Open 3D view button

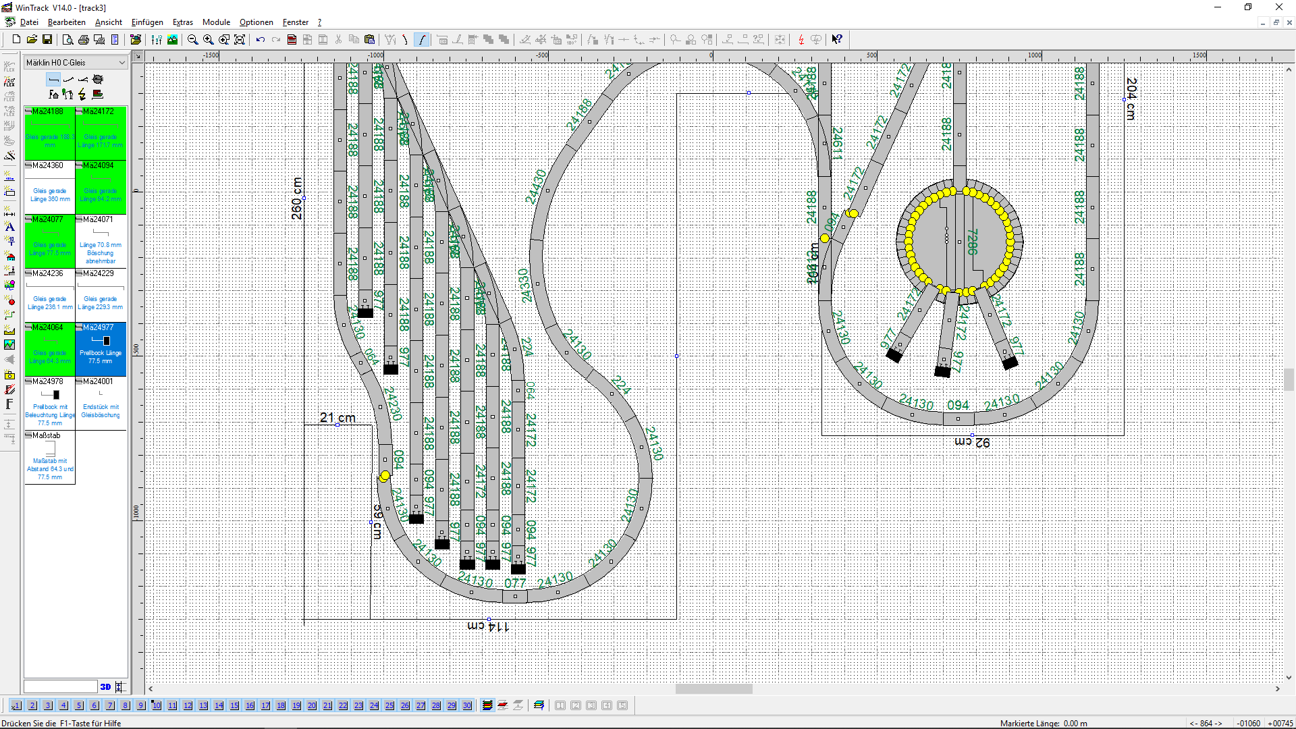(105, 686)
